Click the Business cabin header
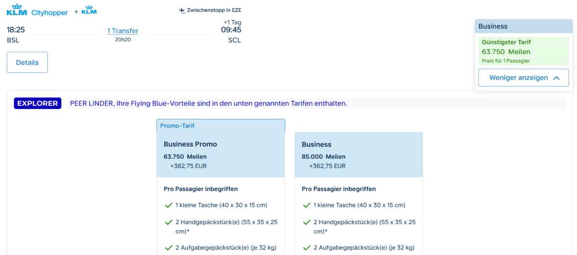The image size is (577, 255). (523, 27)
